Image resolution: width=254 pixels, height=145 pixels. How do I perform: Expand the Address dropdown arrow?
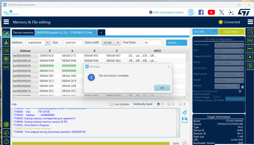click(x=48, y=43)
